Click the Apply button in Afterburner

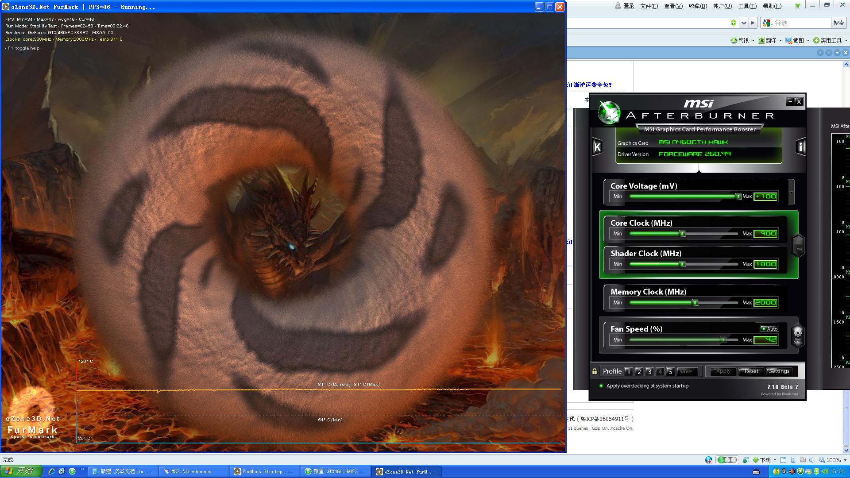point(723,371)
